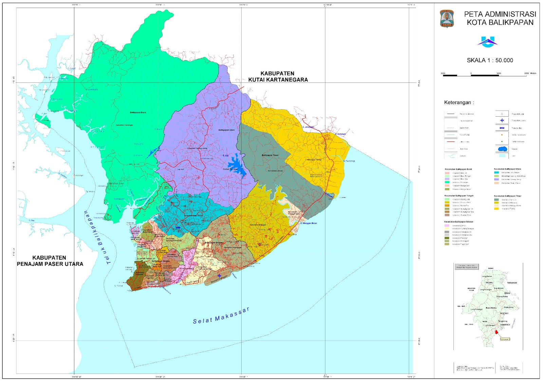
Task: Click the teal coastline line sample in the legend
Action: click(451, 135)
